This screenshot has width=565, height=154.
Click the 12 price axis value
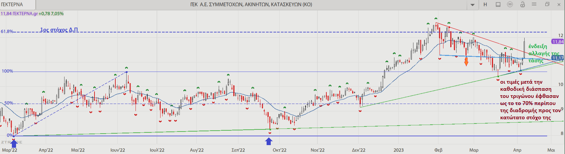click(561, 35)
